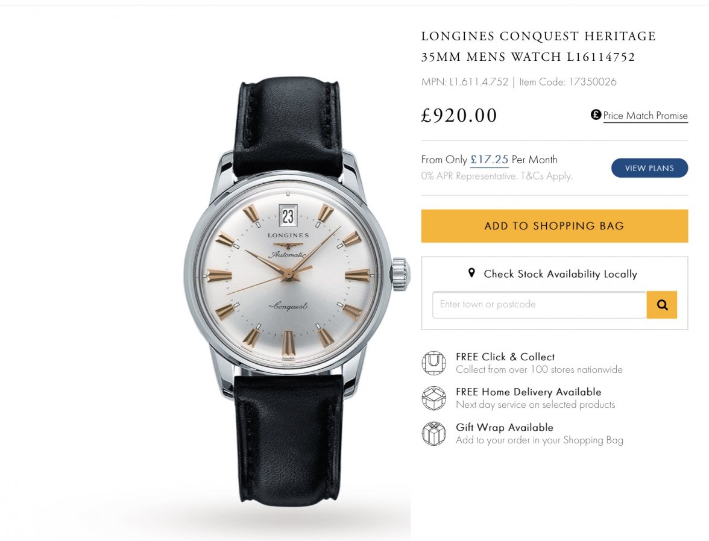Click the 0% APR T&Cs Apply text

[497, 176]
